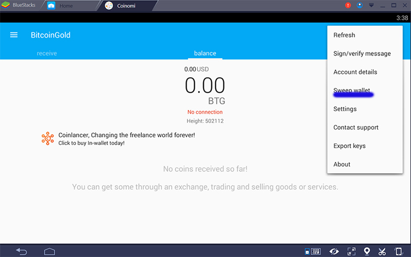The image size is (411, 257).
Task: Click the red No connection status
Action: (x=205, y=112)
